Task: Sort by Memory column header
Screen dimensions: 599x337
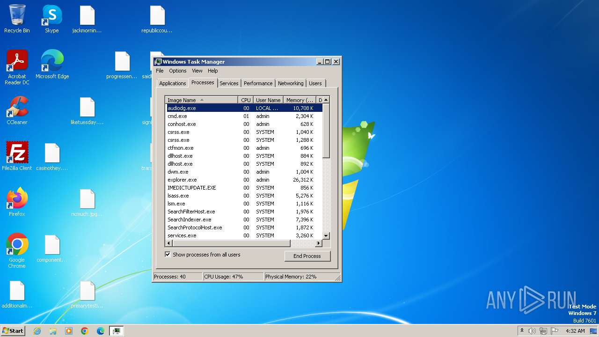Action: coord(300,100)
